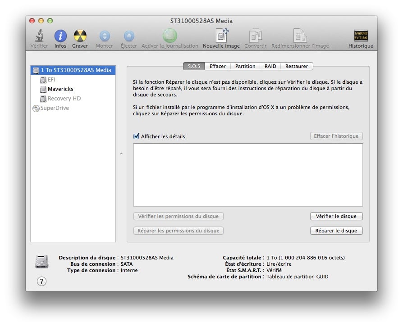The image size is (403, 327).
Task: Open the Infos toolbar icon
Action: coord(60,36)
